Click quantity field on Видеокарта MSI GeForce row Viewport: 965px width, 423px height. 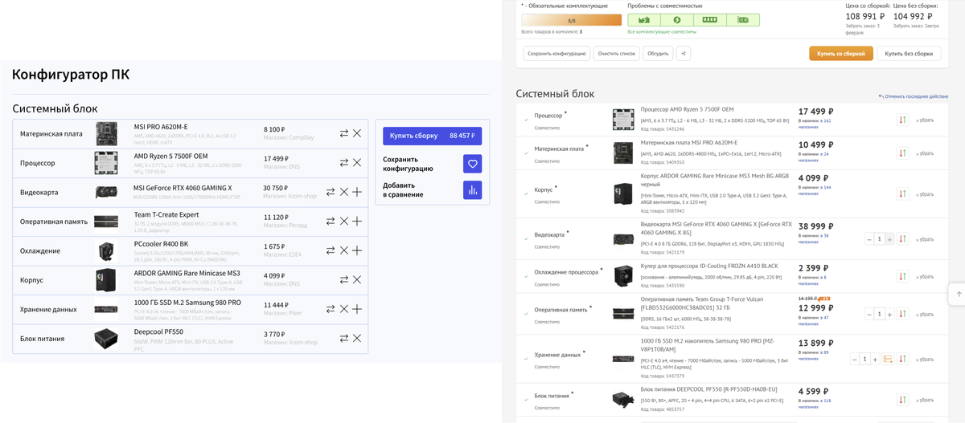coord(880,239)
